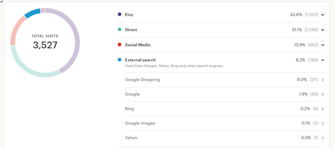The height and width of the screenshot is (148, 334).
Task: Select the Etsy traffic source label
Action: tap(129, 15)
